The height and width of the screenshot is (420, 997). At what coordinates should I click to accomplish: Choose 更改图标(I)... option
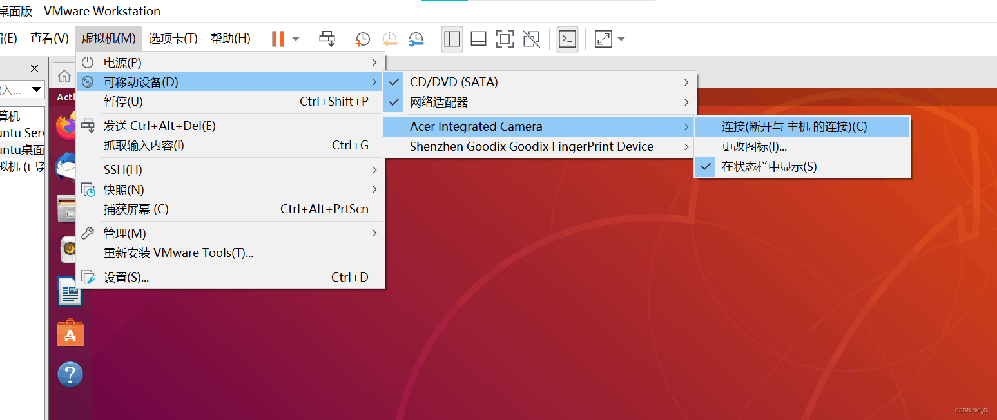pos(802,147)
